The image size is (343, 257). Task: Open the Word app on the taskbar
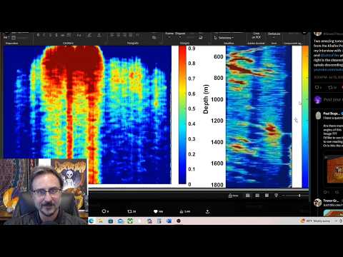169,221
